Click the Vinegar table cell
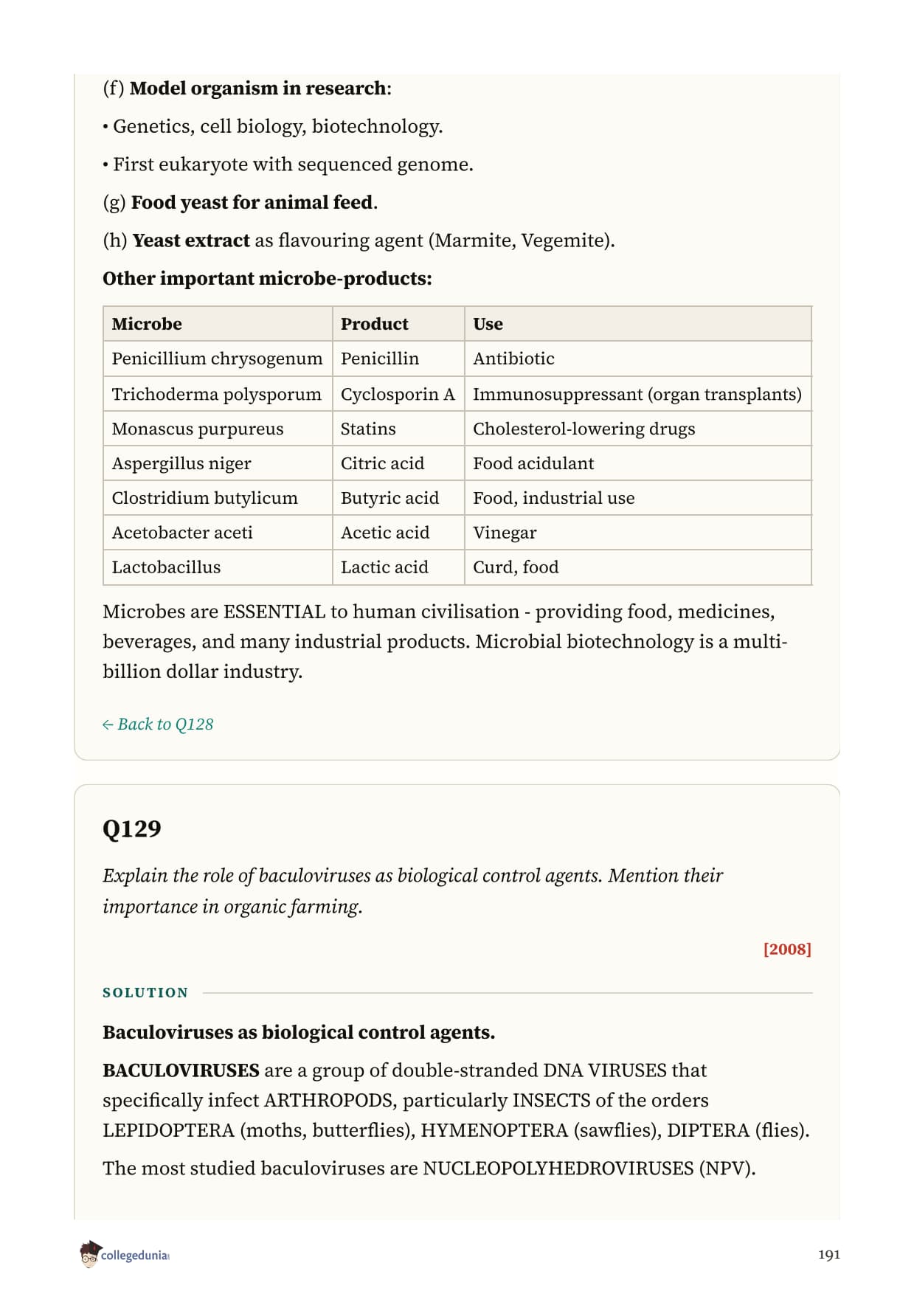Image resolution: width=914 pixels, height=1294 pixels. [x=638, y=533]
